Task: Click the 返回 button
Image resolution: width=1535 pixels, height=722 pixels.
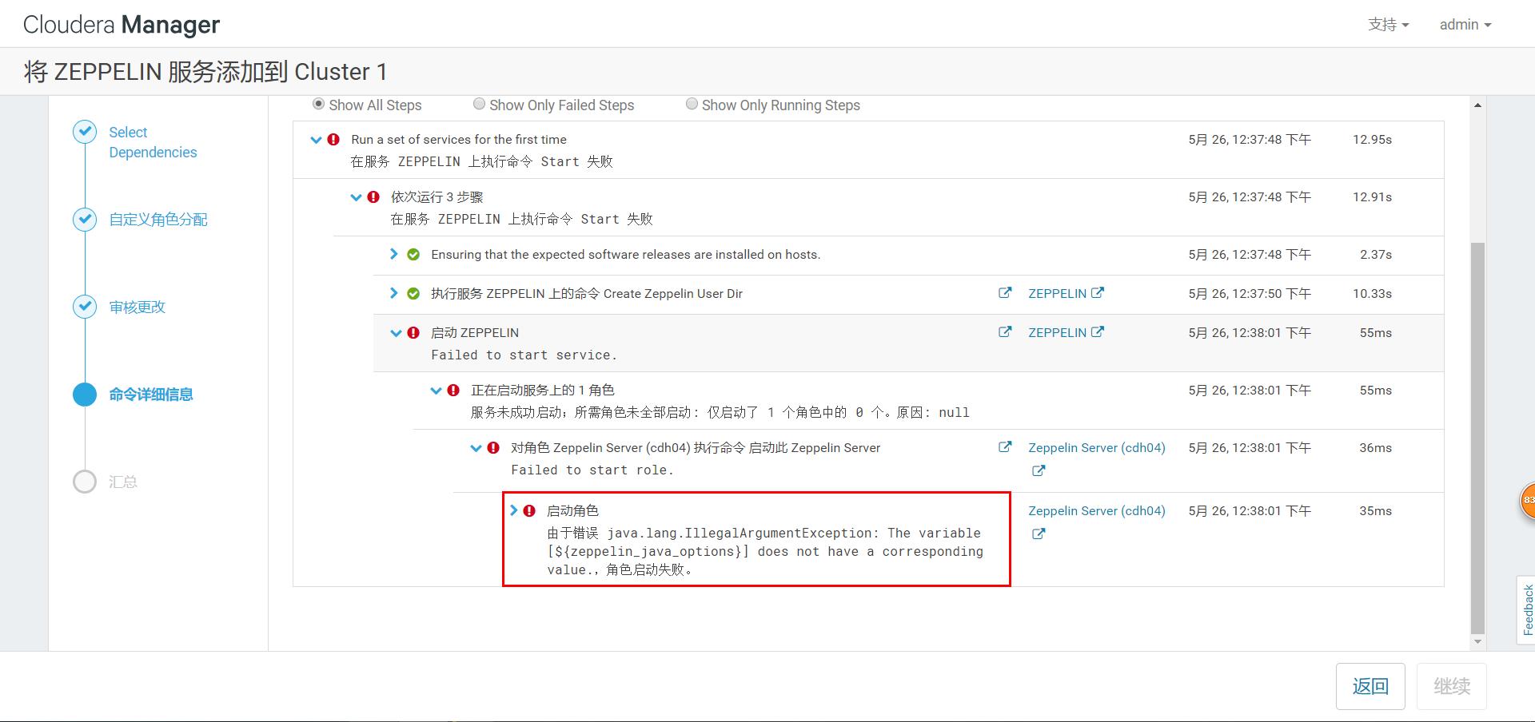Action: pyautogui.click(x=1370, y=686)
